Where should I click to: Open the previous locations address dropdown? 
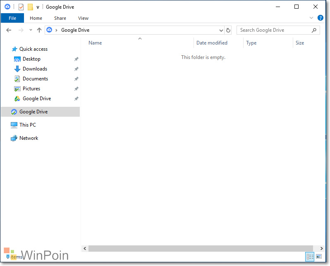[221, 31]
